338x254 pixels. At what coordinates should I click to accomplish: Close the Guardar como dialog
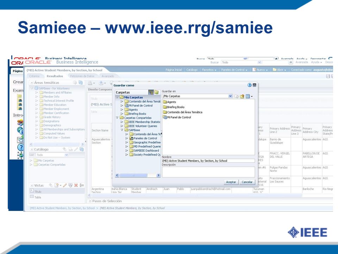[254, 85]
